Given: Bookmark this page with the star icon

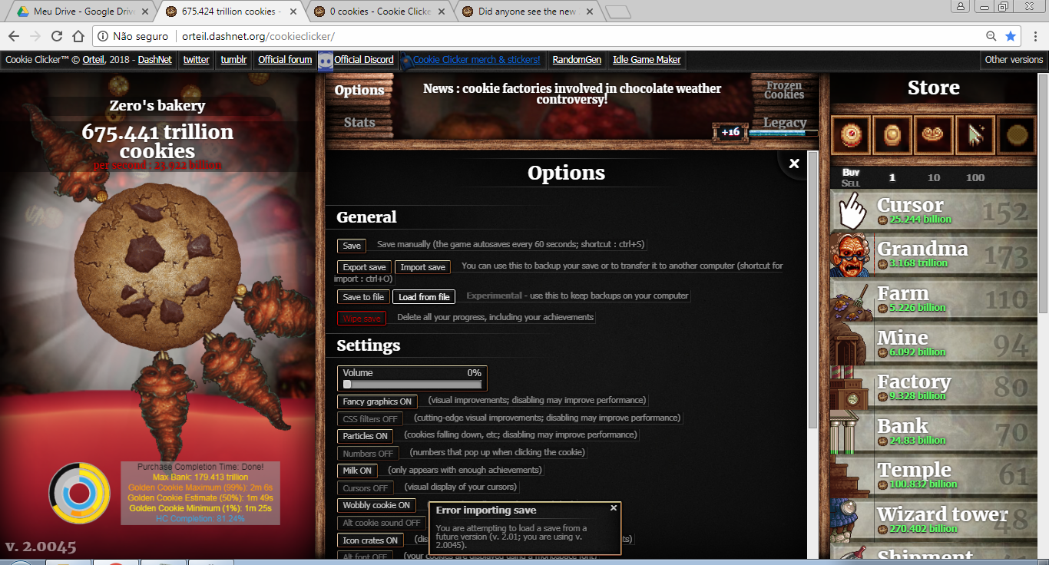Looking at the screenshot, I should pyautogui.click(x=1011, y=36).
